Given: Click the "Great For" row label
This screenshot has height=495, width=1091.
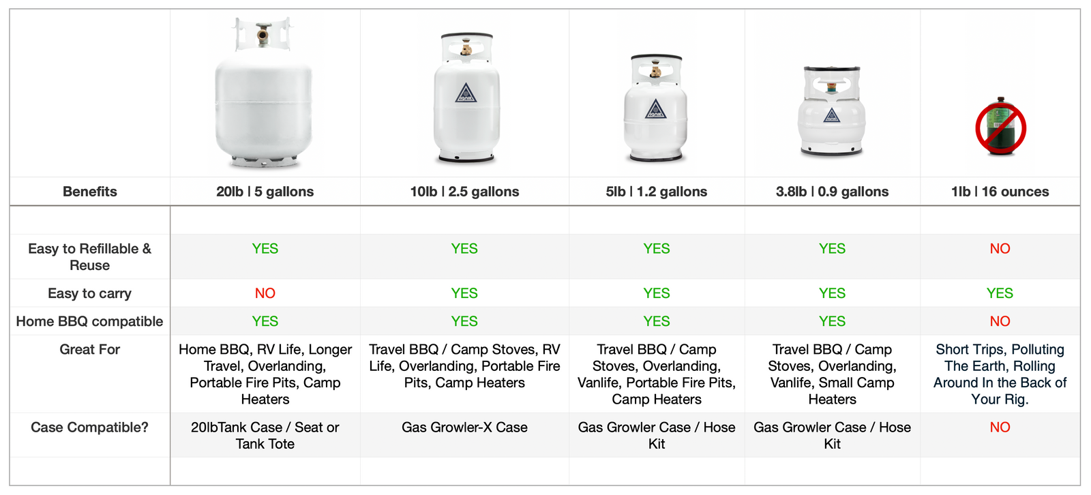Looking at the screenshot, I should pos(89,350).
